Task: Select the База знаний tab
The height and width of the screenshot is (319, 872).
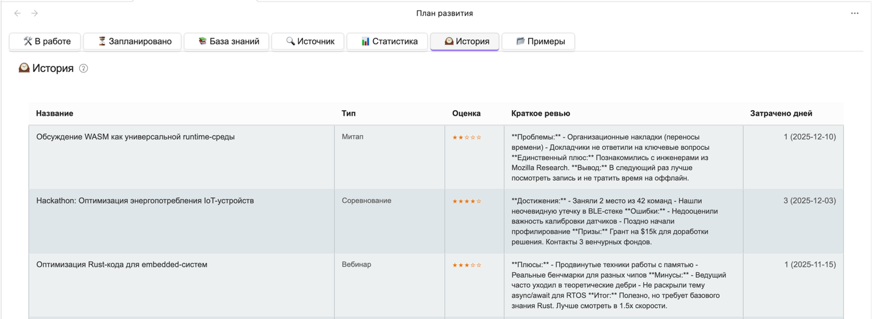Action: (x=226, y=41)
